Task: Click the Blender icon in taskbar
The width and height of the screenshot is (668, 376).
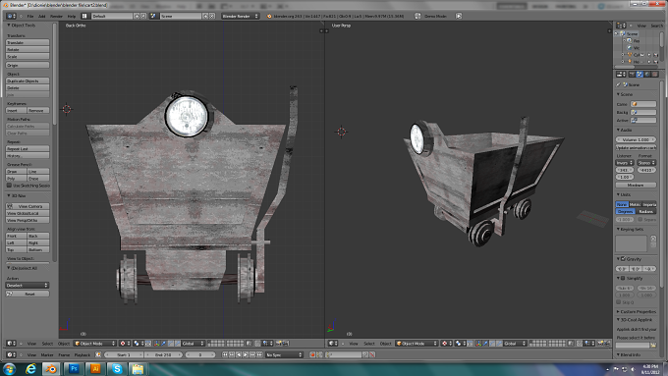Action: (51, 369)
